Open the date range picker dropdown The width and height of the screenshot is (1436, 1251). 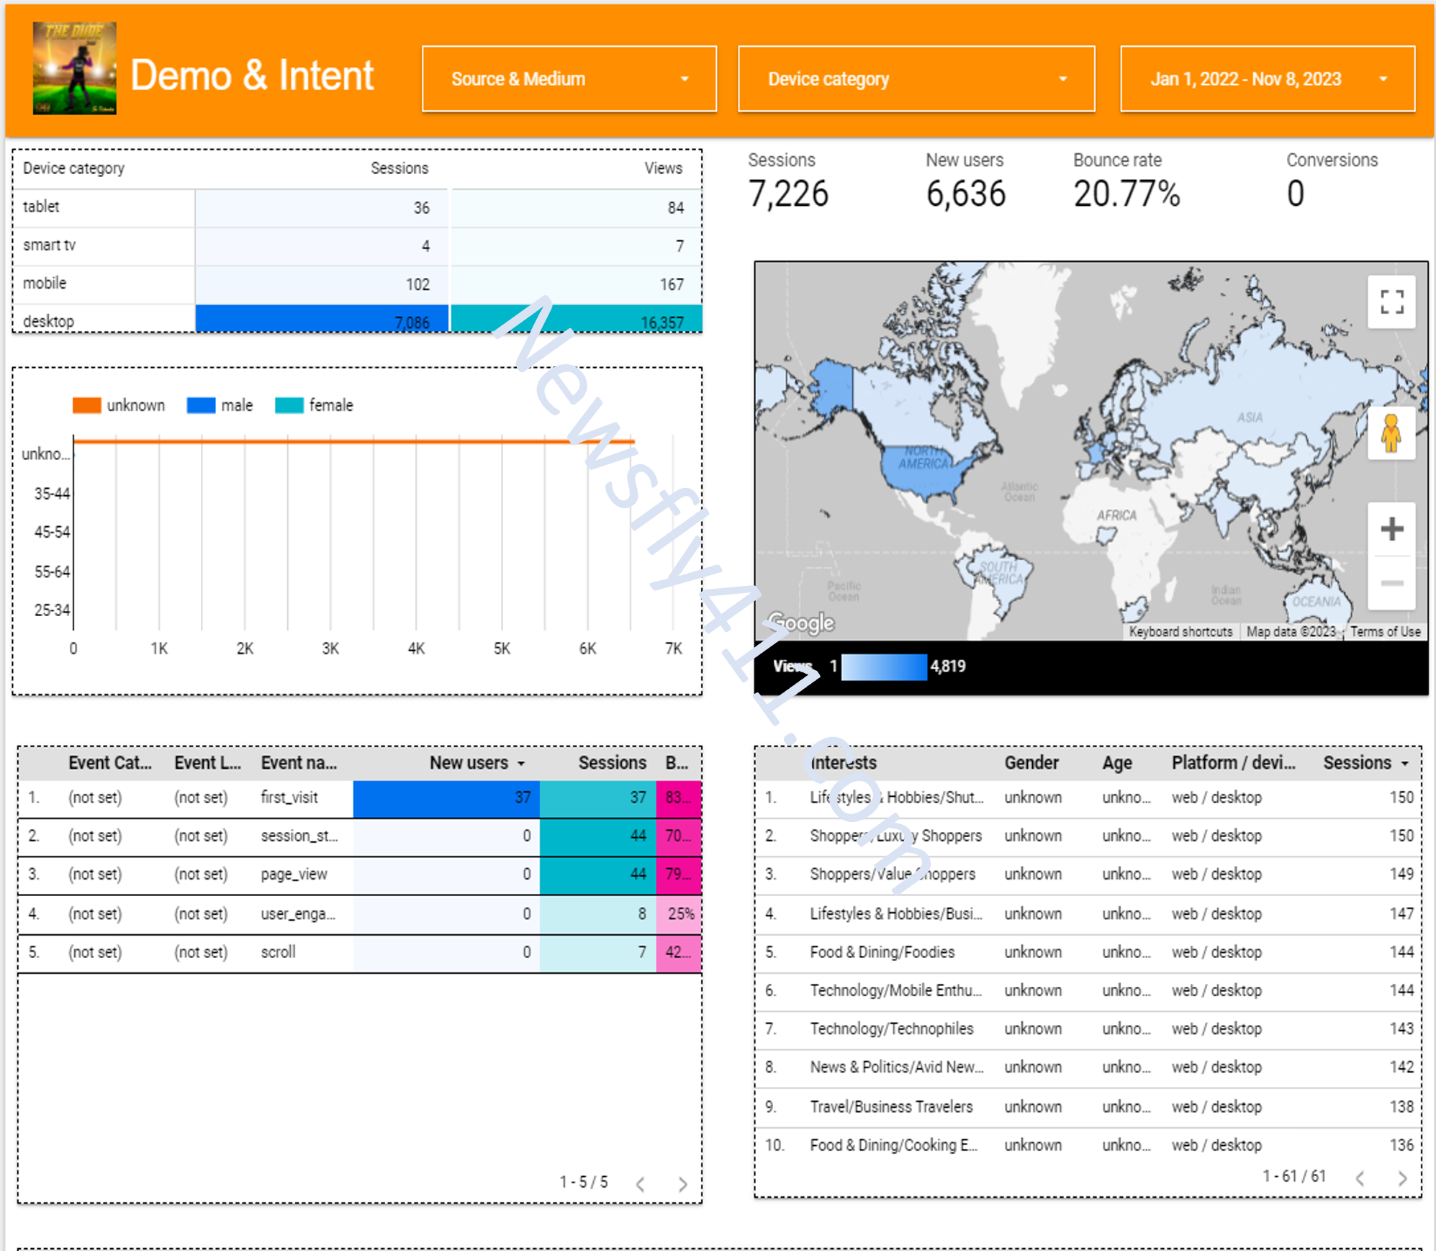tap(1267, 79)
